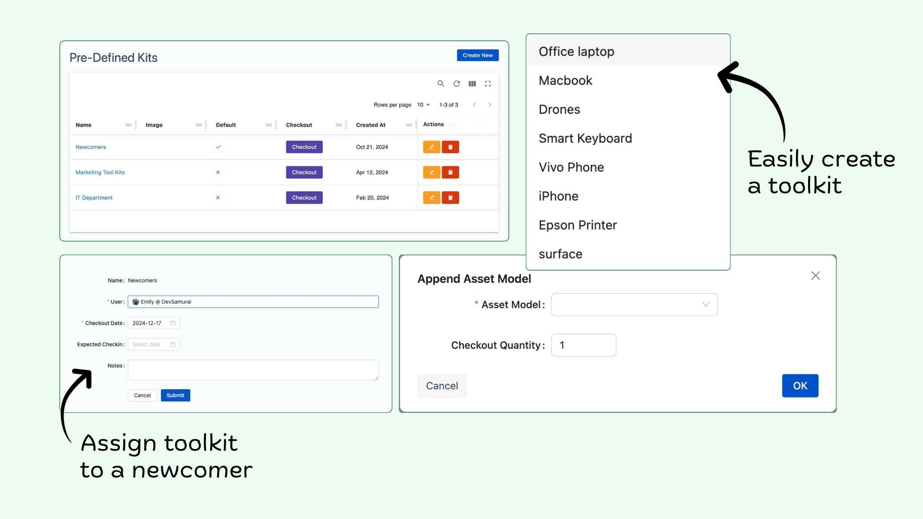Expand the Rows per page dropdown
The width and height of the screenshot is (923, 519).
424,105
